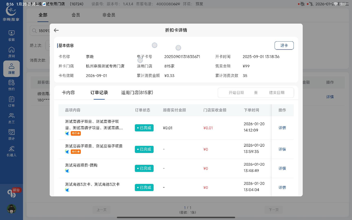This screenshot has width=352, height=220.
Task: Open the 顾客 (customers) section
Action: [11, 68]
